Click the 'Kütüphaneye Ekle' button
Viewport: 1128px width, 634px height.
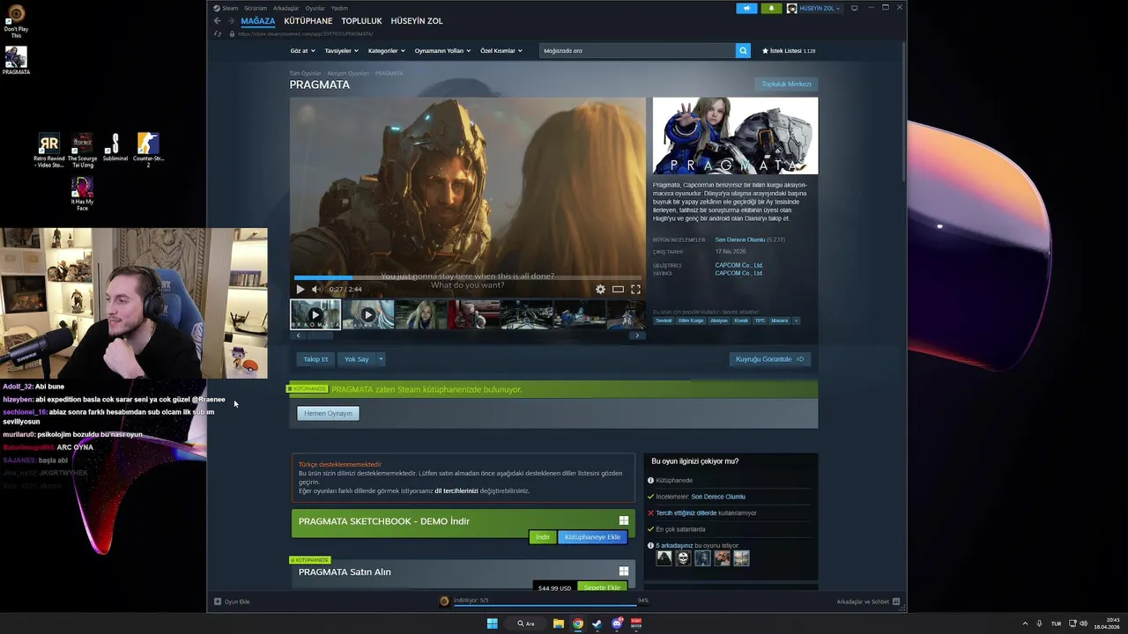592,537
